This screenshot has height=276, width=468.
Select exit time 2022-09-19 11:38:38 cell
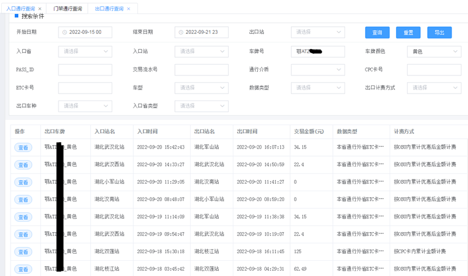(x=260, y=216)
